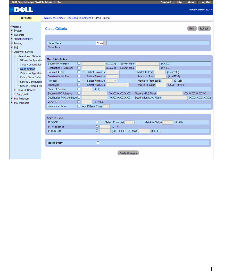Screen dimensions: 232x271
Task: Open Policy Class Definition tree item
Action: [31, 77]
